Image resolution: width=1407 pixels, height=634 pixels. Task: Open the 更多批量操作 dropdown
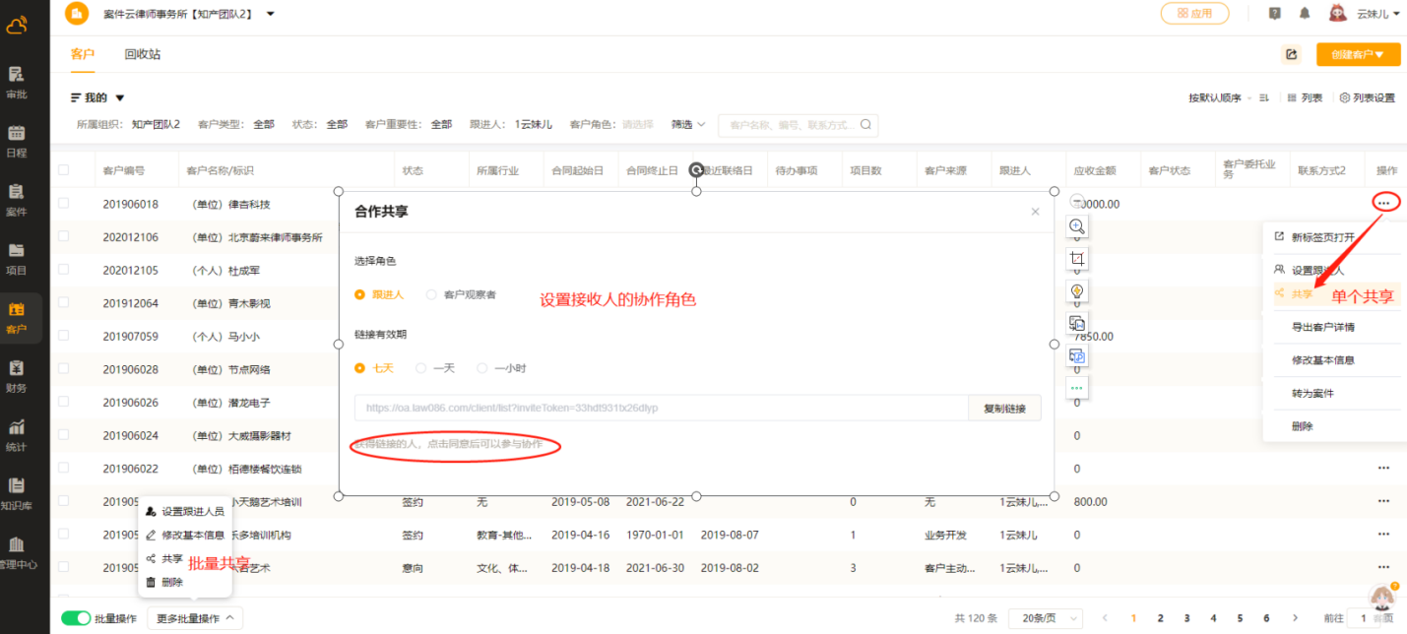click(x=195, y=618)
